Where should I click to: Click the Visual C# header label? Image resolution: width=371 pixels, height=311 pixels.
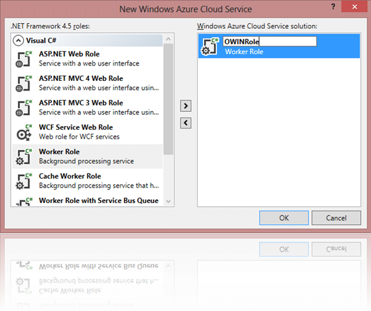coord(41,40)
